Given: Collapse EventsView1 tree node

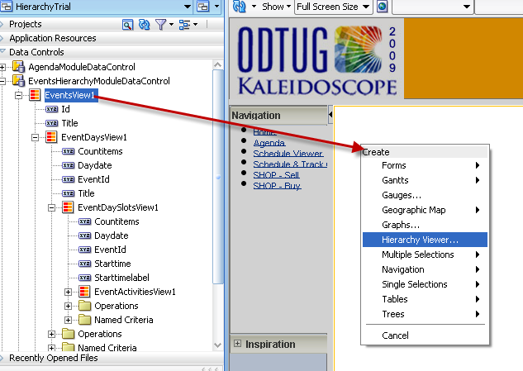Looking at the screenshot, I should [x=19, y=95].
